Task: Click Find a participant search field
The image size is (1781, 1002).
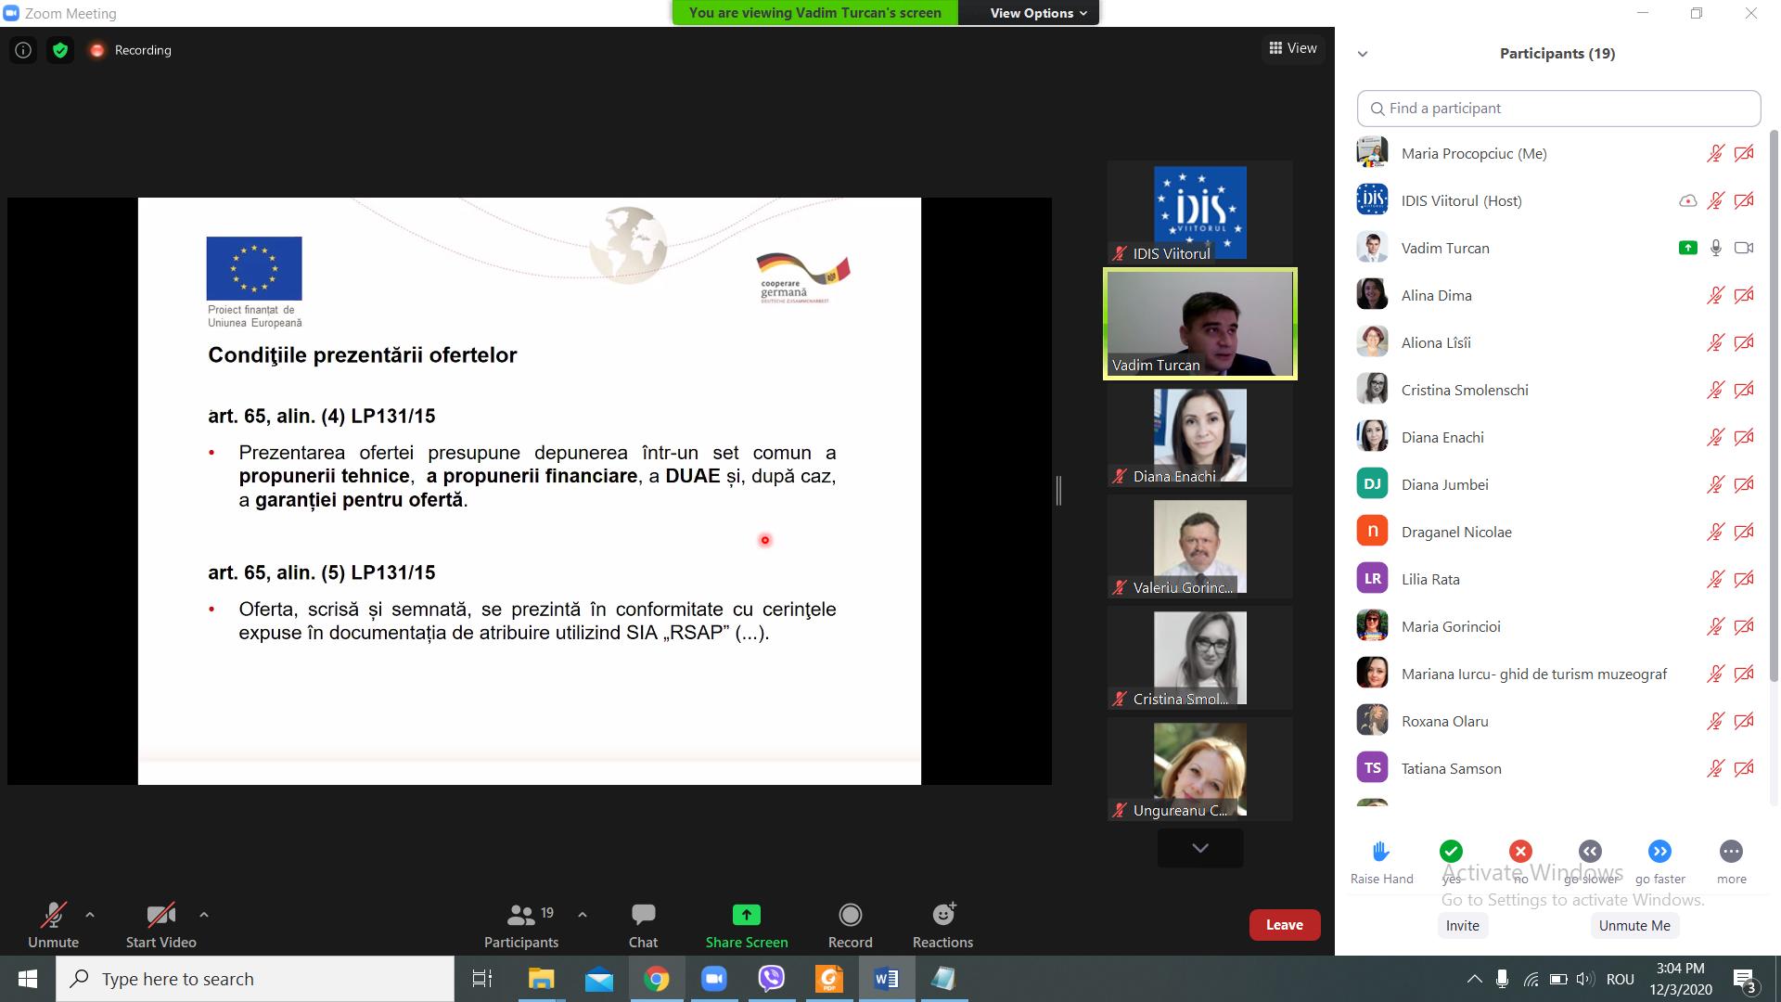Action: click(x=1558, y=109)
